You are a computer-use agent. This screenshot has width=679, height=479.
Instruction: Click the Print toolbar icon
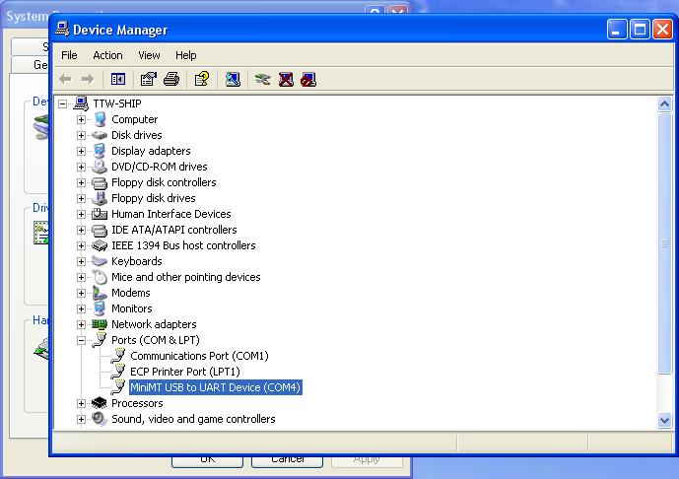coord(170,79)
